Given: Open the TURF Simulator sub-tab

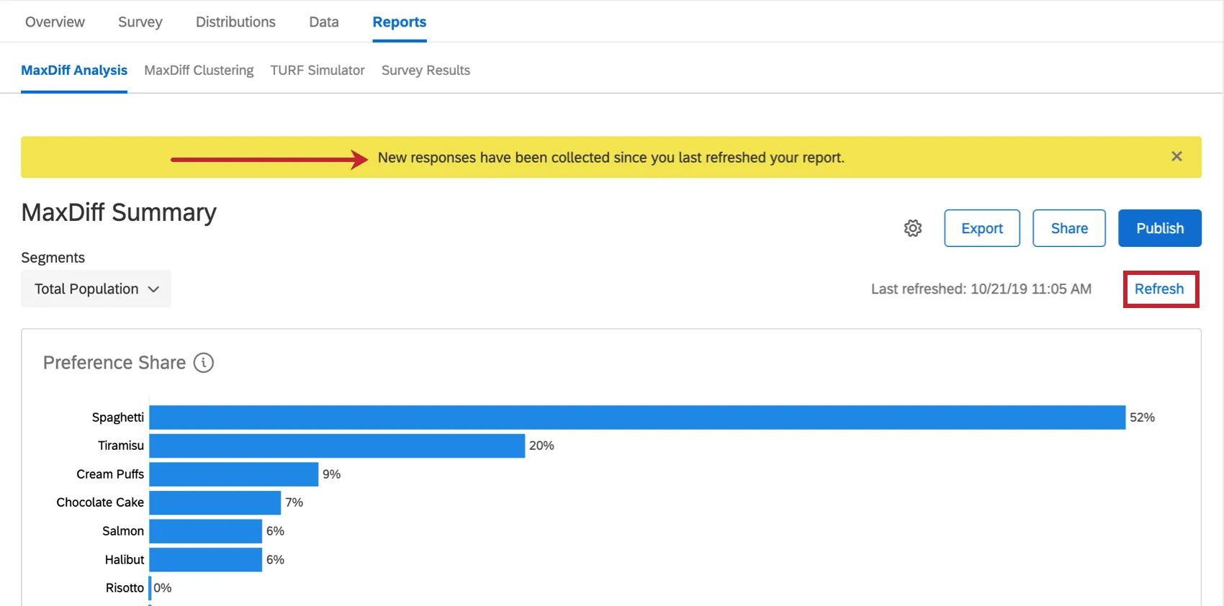Looking at the screenshot, I should (x=318, y=70).
